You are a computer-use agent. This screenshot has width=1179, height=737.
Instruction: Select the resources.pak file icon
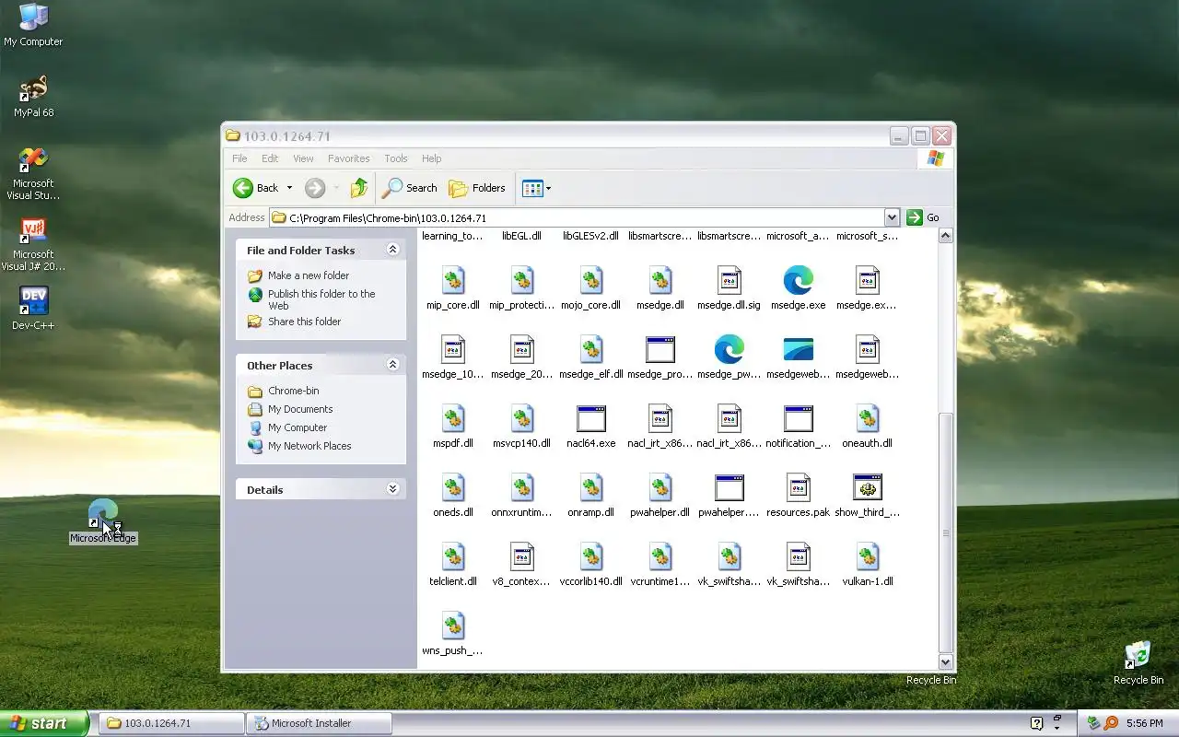point(798,487)
